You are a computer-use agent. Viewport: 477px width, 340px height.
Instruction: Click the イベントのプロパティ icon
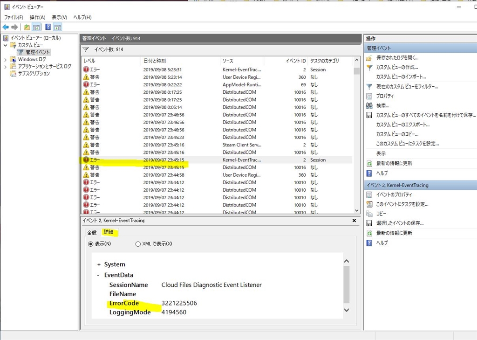pyautogui.click(x=369, y=194)
